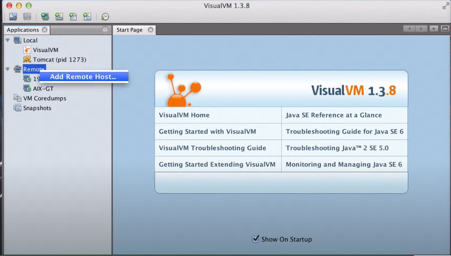The width and height of the screenshot is (451, 256).
Task: Collapse the Remote tree node
Action: [8, 69]
